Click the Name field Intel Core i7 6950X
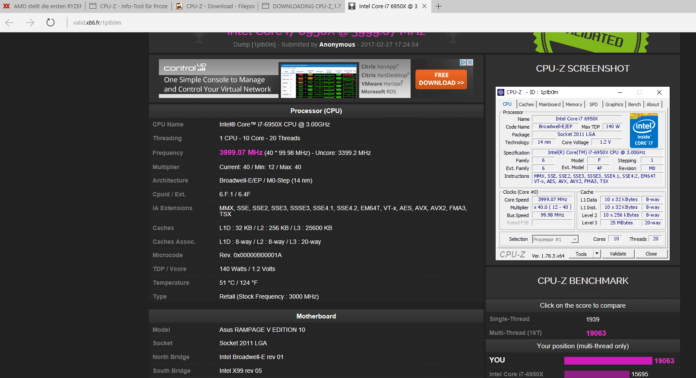 pos(576,119)
